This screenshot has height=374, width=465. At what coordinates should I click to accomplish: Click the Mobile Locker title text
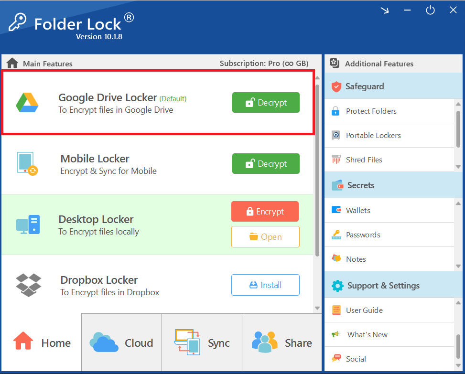tap(95, 159)
